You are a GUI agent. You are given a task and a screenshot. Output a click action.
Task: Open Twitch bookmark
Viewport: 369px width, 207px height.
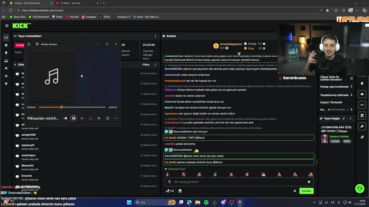[57, 17]
